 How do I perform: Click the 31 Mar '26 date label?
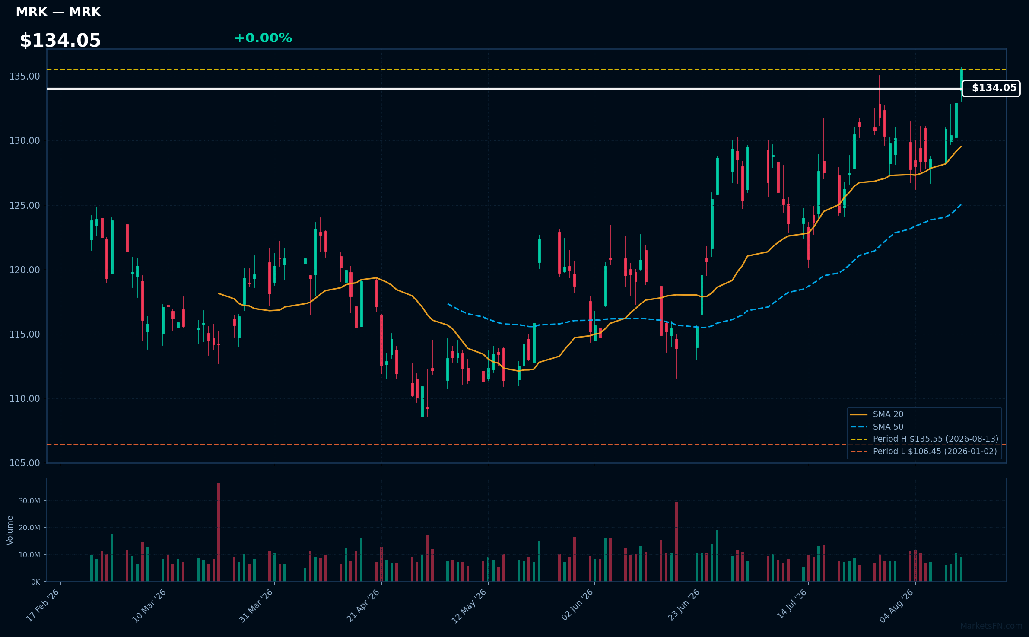coord(256,605)
